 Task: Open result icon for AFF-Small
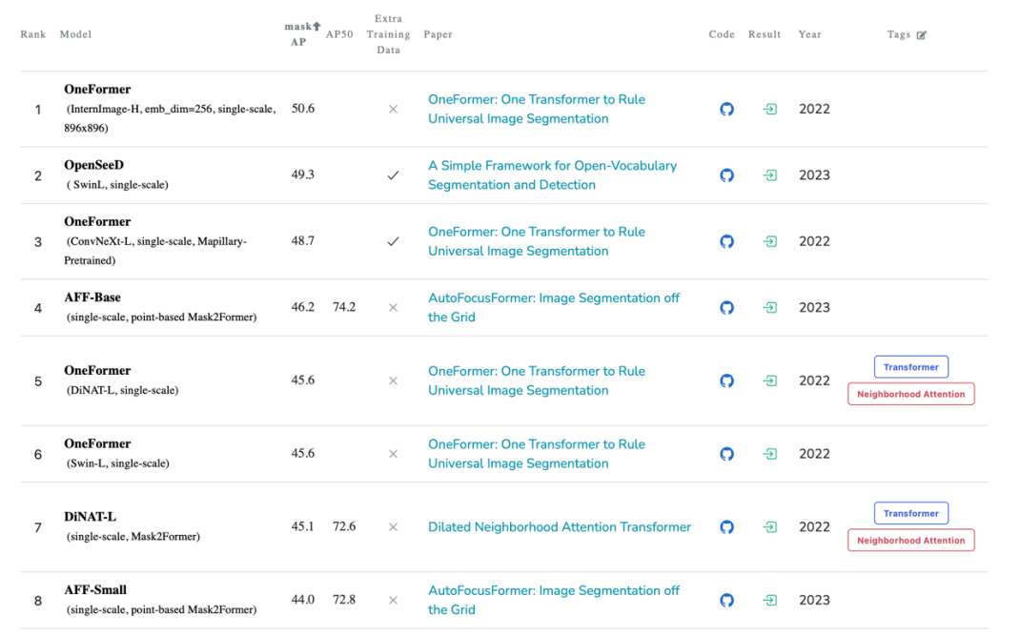point(769,601)
